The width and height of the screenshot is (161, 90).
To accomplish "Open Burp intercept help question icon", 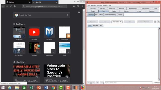I will coord(158,22).
